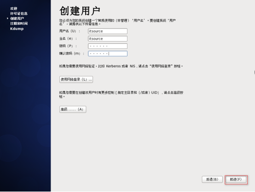Click the 用户名(U) label text

click(x=70, y=31)
